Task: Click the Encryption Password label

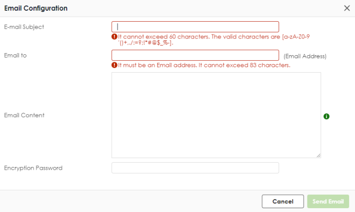Action: coord(33,168)
